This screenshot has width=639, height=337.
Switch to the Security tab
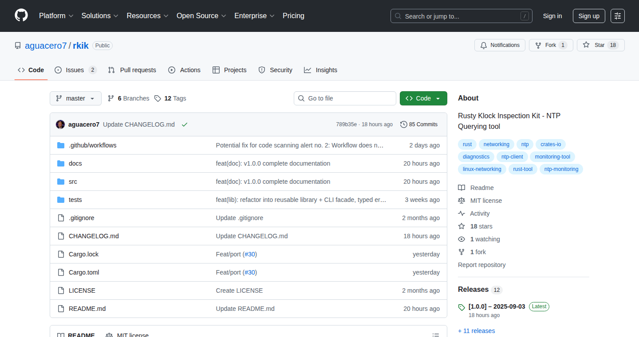click(275, 70)
